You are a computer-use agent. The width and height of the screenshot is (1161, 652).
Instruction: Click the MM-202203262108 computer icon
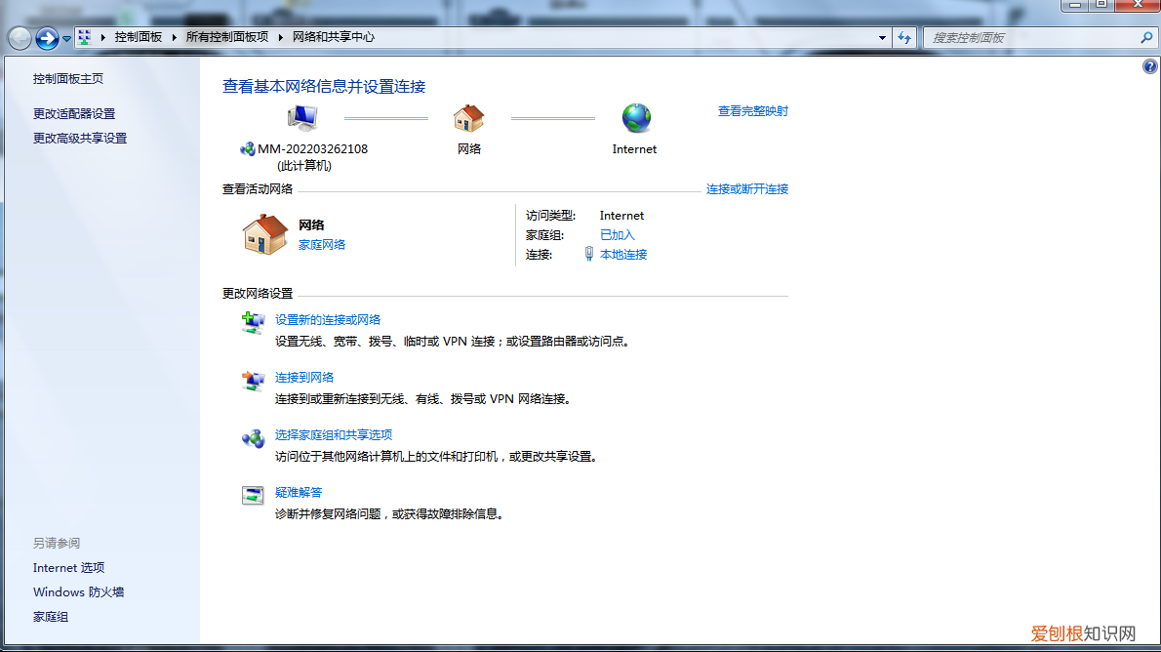(300, 115)
